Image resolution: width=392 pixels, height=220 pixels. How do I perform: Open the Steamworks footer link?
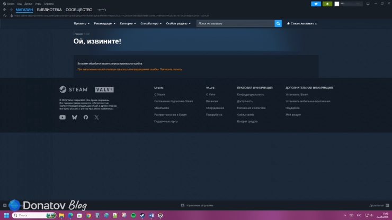click(x=162, y=108)
